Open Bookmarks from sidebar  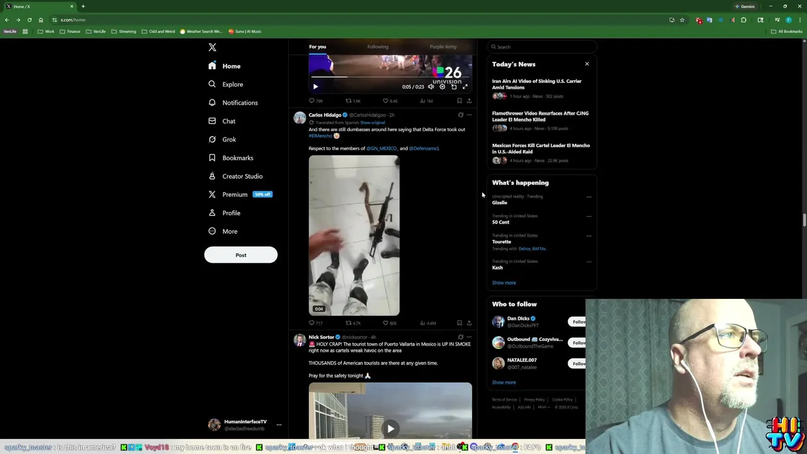click(231, 158)
